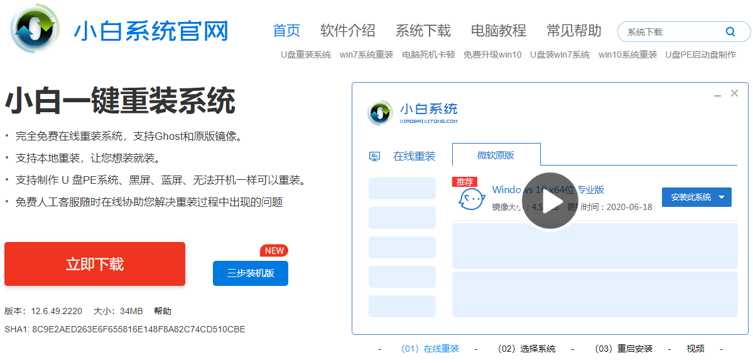Click the red 推荐 badge
The height and width of the screenshot is (363, 753).
click(x=464, y=182)
